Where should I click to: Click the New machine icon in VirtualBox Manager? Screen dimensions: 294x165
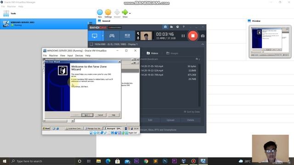(x=100, y=12)
